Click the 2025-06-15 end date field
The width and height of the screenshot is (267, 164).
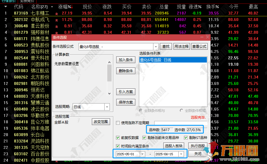click(x=167, y=154)
